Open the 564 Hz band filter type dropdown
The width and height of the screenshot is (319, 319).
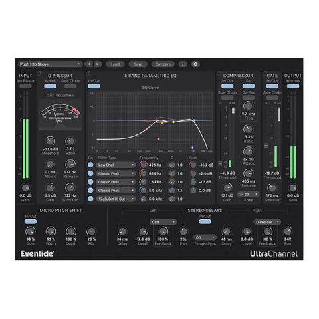click(x=116, y=173)
